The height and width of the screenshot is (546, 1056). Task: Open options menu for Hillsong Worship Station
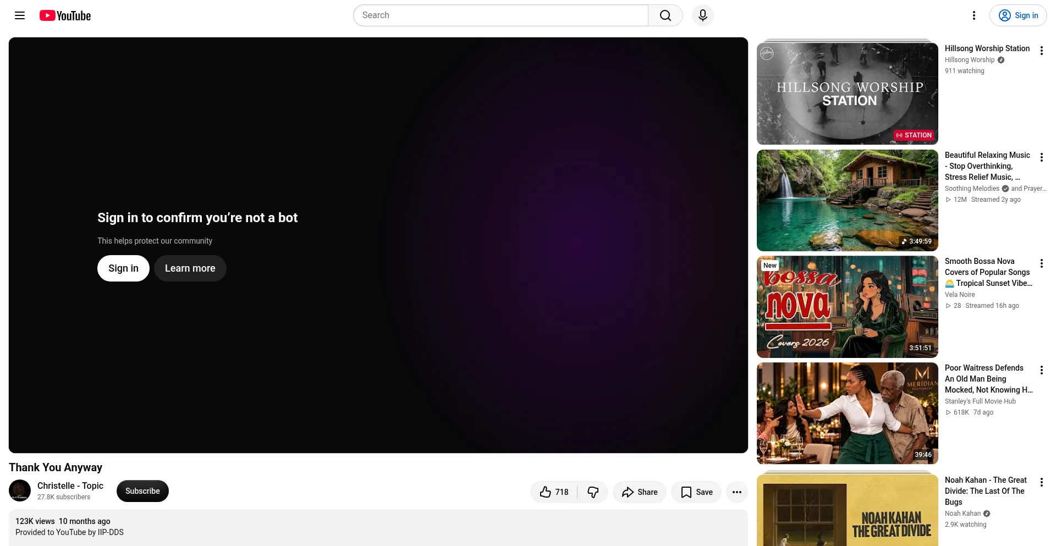[1042, 51]
